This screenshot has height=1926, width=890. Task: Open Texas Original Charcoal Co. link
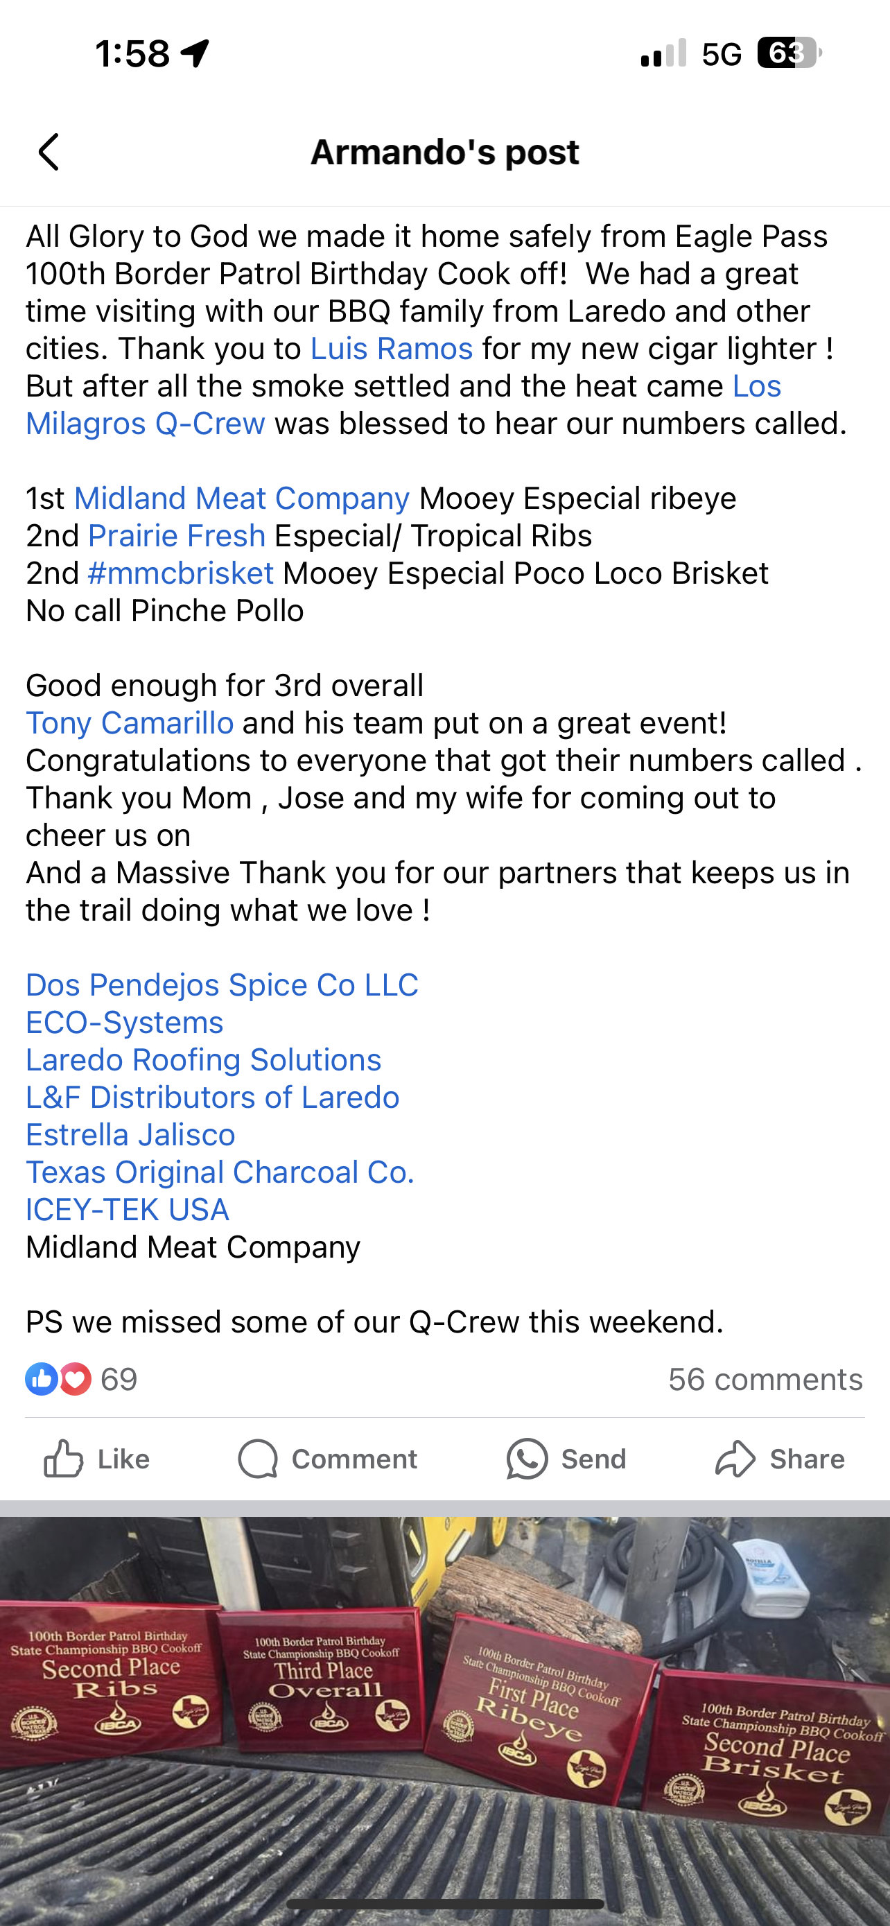pos(220,1172)
